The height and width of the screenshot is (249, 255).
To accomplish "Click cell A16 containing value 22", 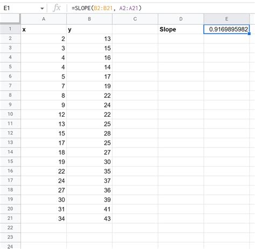I will [x=44, y=171].
